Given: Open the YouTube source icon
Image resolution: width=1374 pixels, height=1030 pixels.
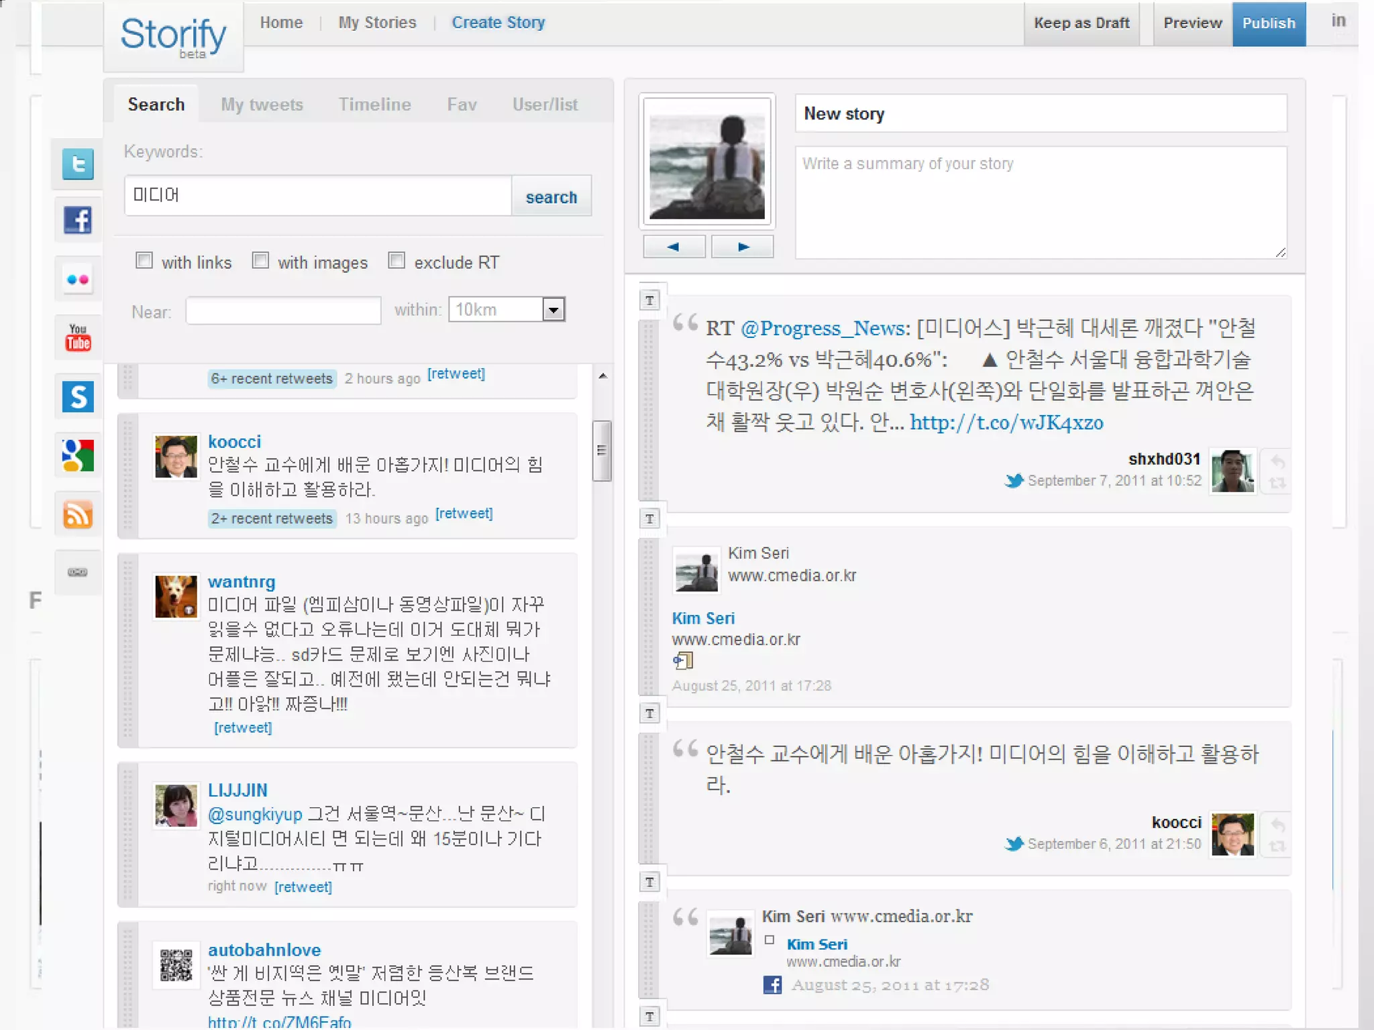Looking at the screenshot, I should click(x=78, y=337).
